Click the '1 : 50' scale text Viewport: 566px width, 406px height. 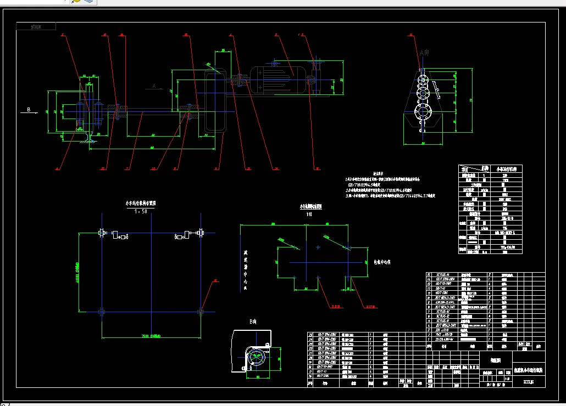click(141, 211)
